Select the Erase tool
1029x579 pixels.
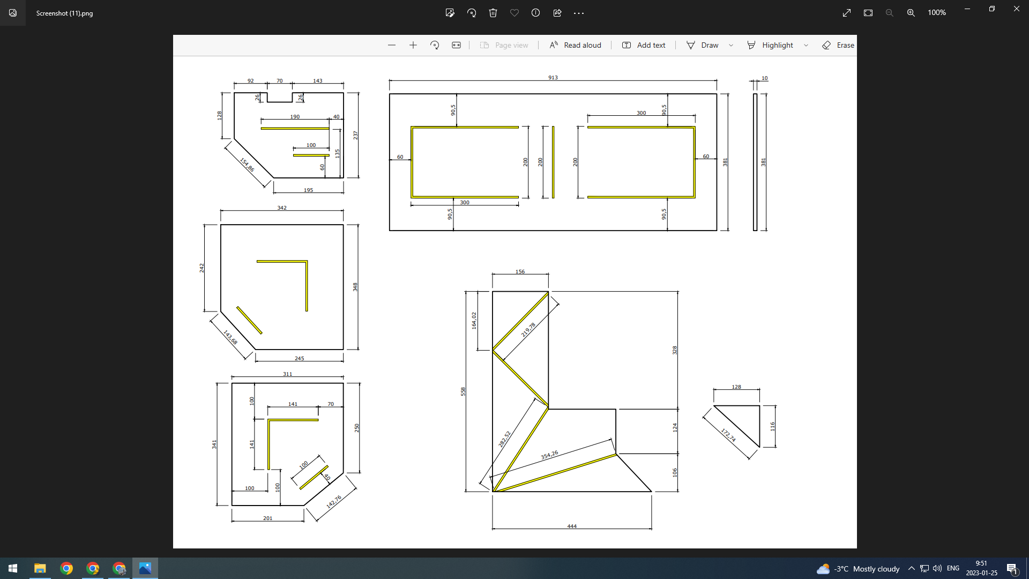click(838, 45)
